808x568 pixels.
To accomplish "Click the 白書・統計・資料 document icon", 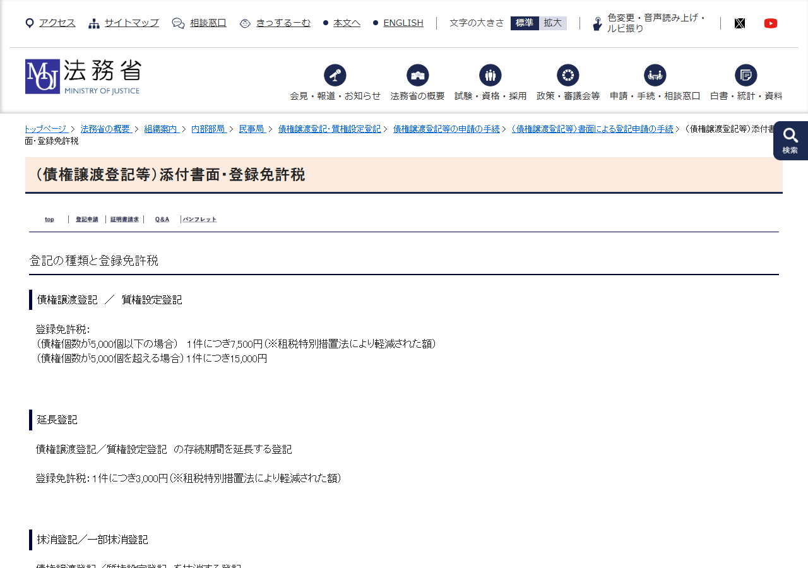I will coord(746,75).
